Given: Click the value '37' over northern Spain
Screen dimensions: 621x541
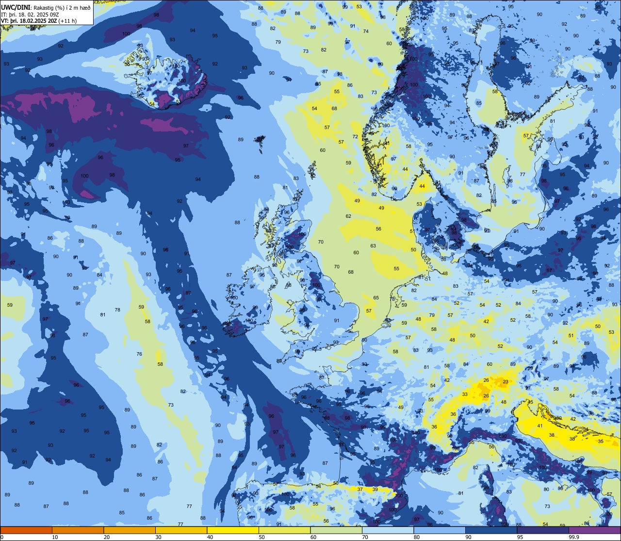Looking at the screenshot, I should 360,490.
